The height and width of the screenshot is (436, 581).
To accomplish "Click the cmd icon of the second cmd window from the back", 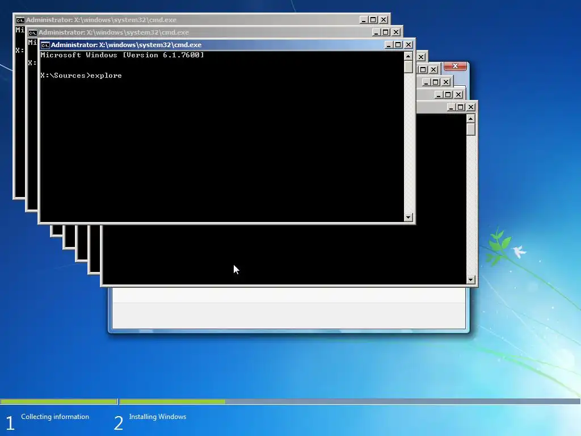I will coord(32,32).
